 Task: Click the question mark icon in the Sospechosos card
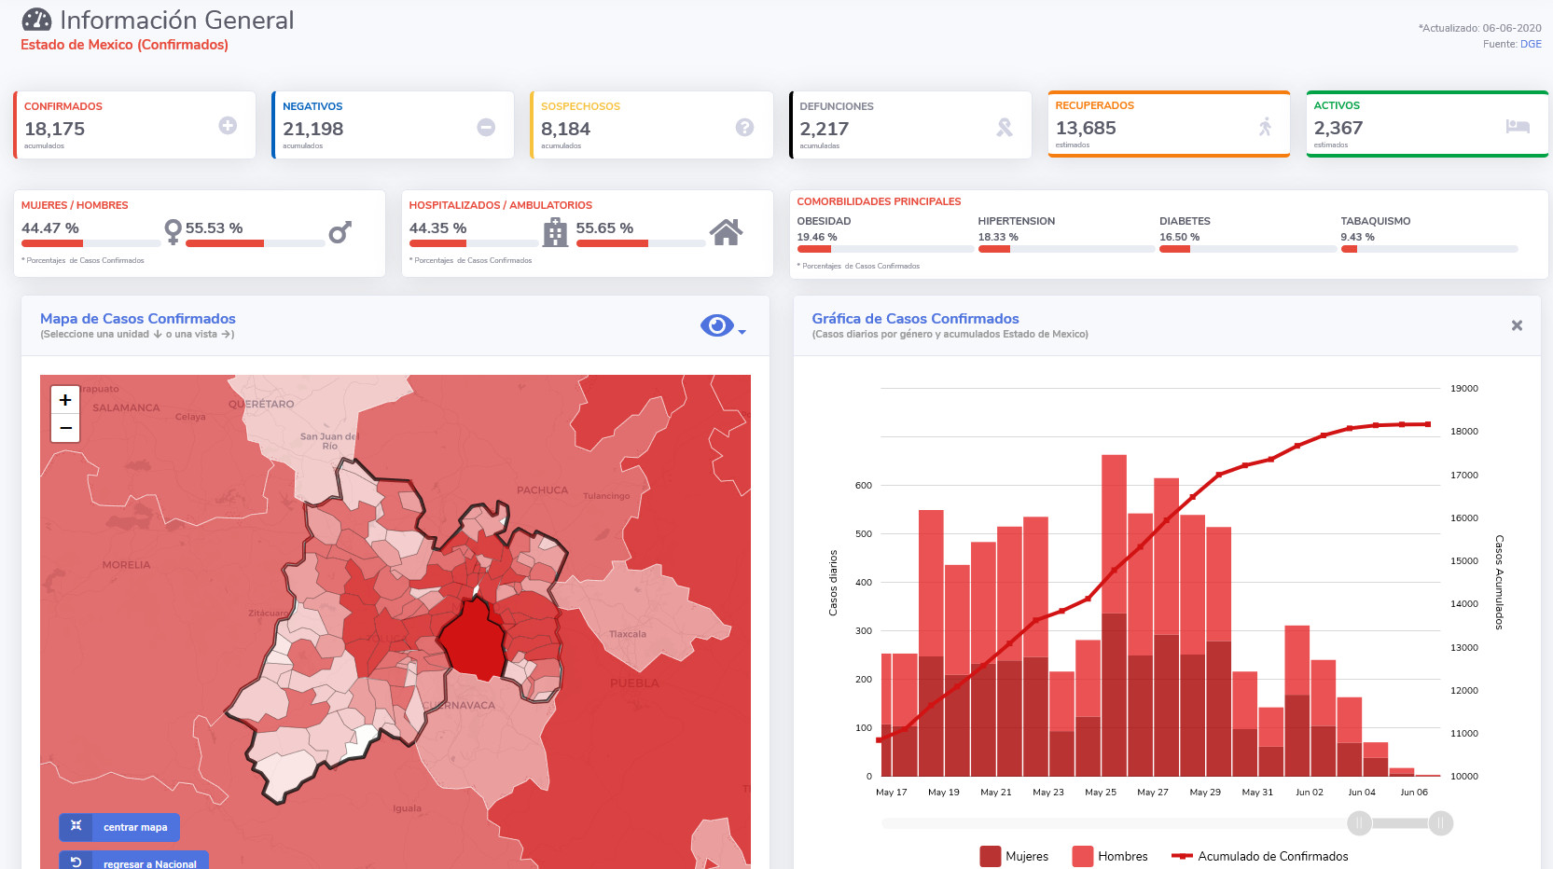pos(744,127)
